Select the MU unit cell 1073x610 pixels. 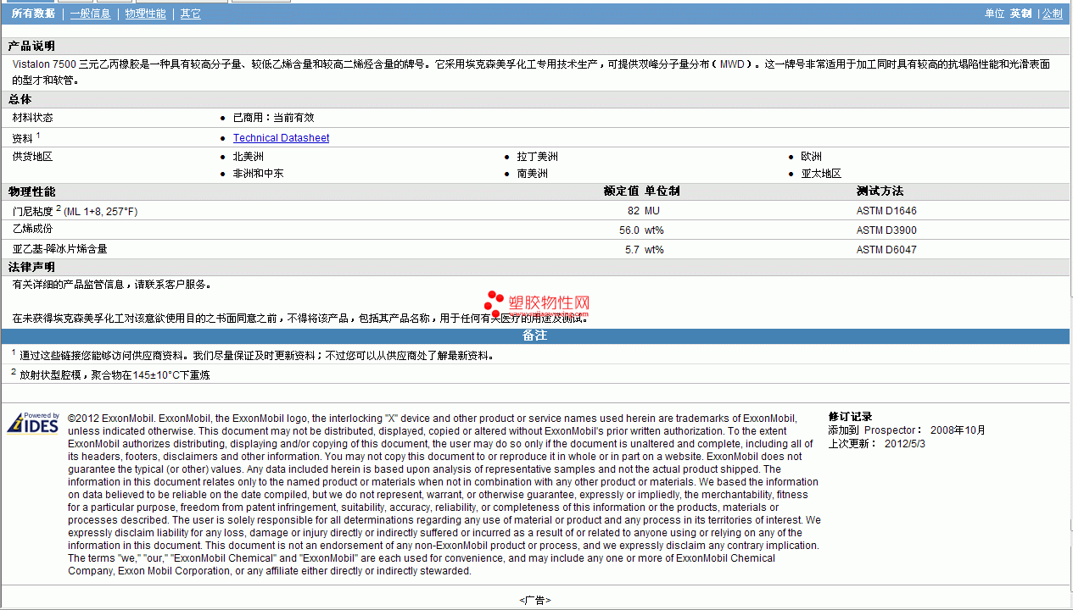tap(652, 211)
